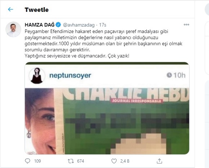Click the reply speech bubble icon
209x168 pixels.
tap(28, 161)
